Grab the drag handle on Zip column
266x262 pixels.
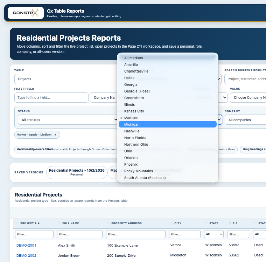coord(230,223)
